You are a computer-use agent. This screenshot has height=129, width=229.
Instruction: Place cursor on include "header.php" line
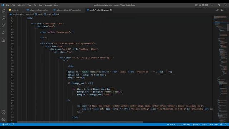click(57, 32)
